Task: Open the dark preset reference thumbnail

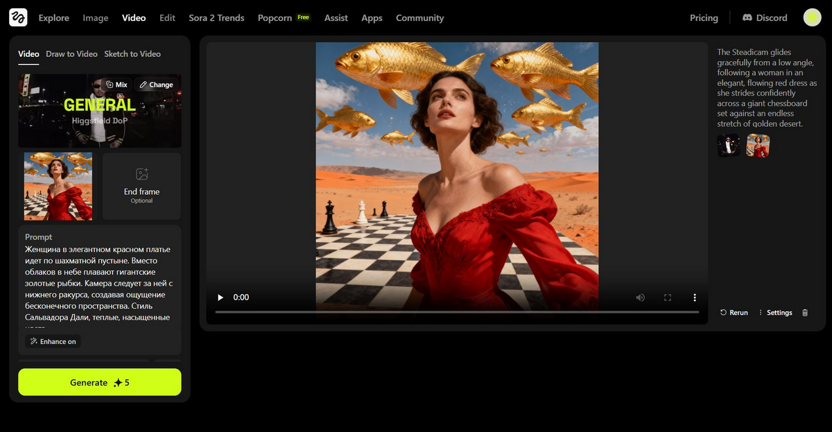Action: pyautogui.click(x=729, y=146)
